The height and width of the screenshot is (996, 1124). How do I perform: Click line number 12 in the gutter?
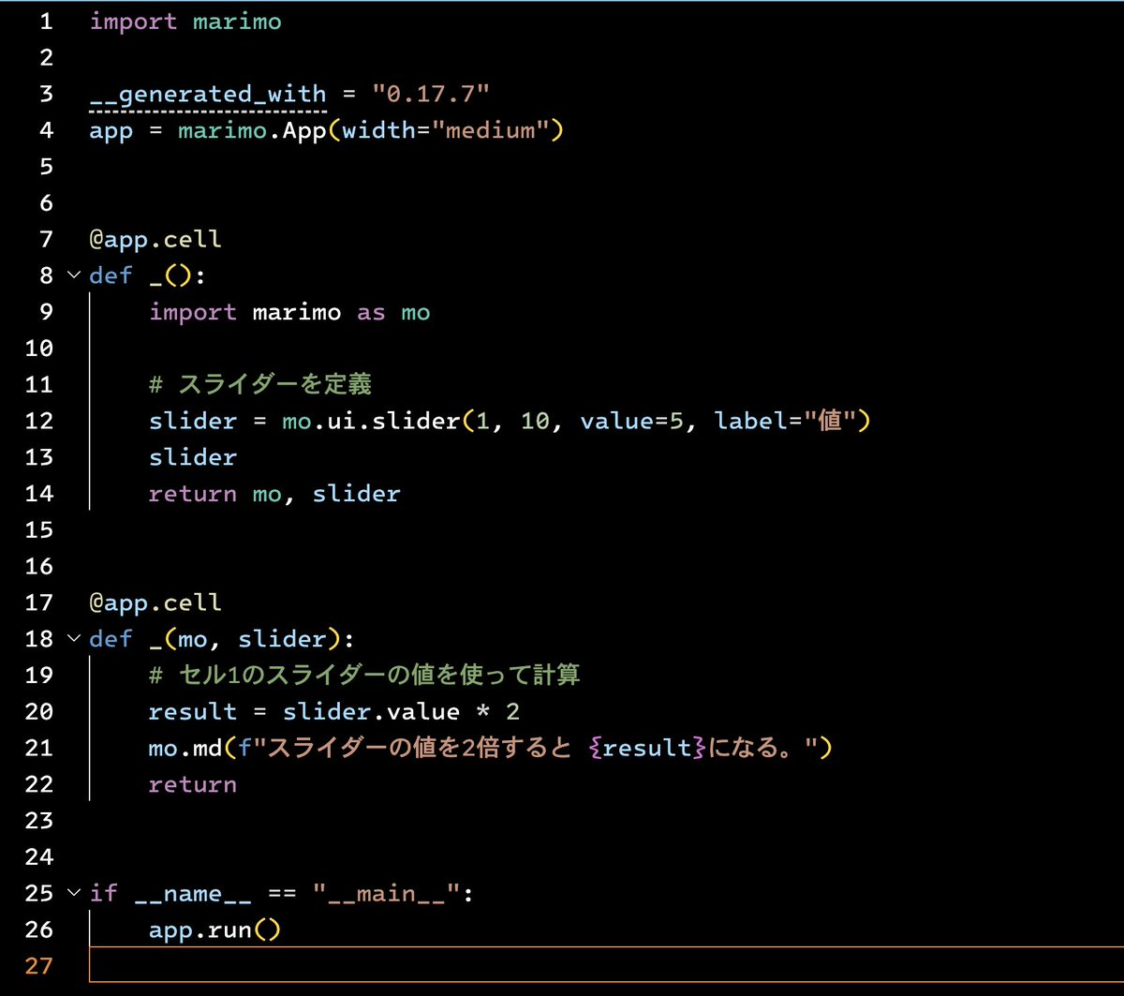tap(39, 421)
